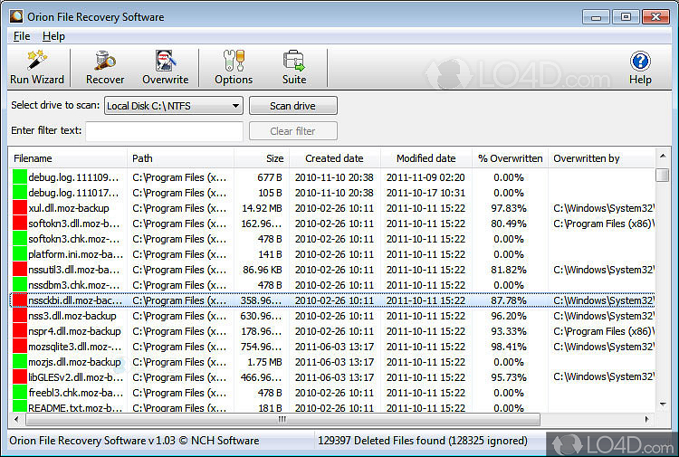Select the README.txt.moz-b file name
This screenshot has width=679, height=457.
click(75, 407)
